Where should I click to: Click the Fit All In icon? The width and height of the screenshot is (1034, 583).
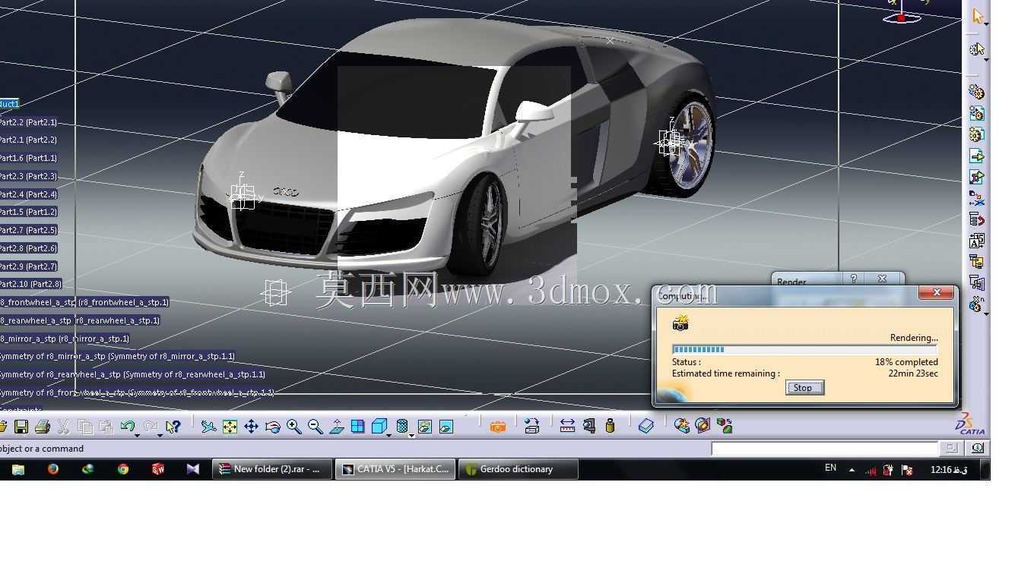(230, 427)
